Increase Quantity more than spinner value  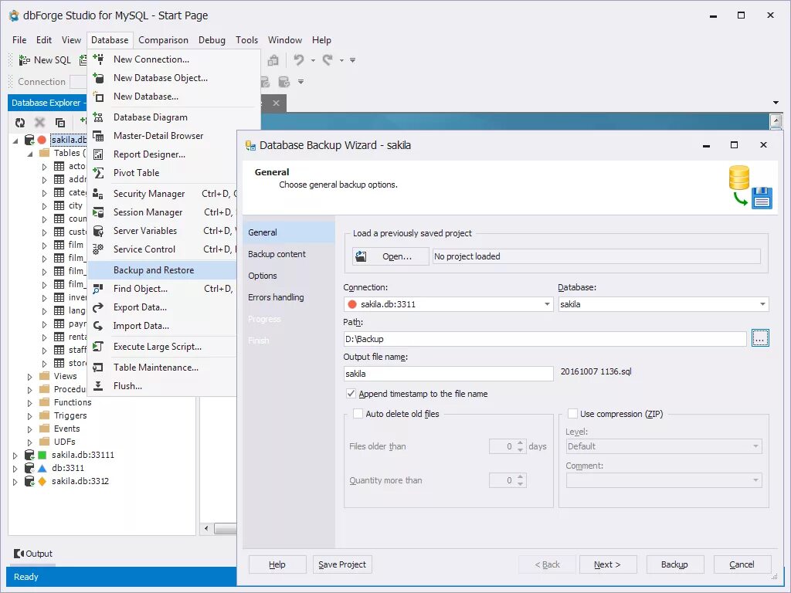click(521, 476)
